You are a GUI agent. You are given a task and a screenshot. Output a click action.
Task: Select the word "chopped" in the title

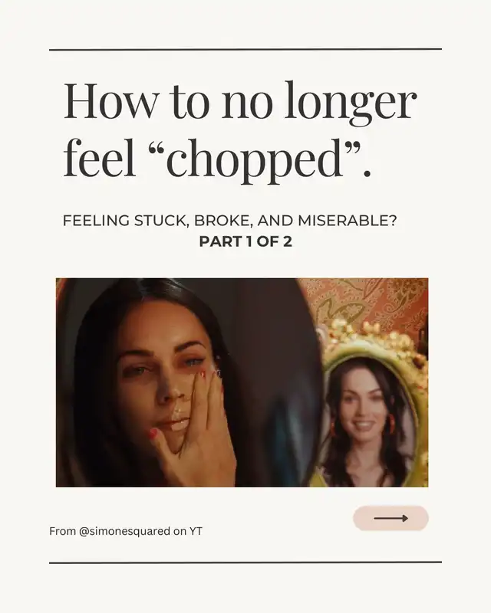tap(255, 159)
